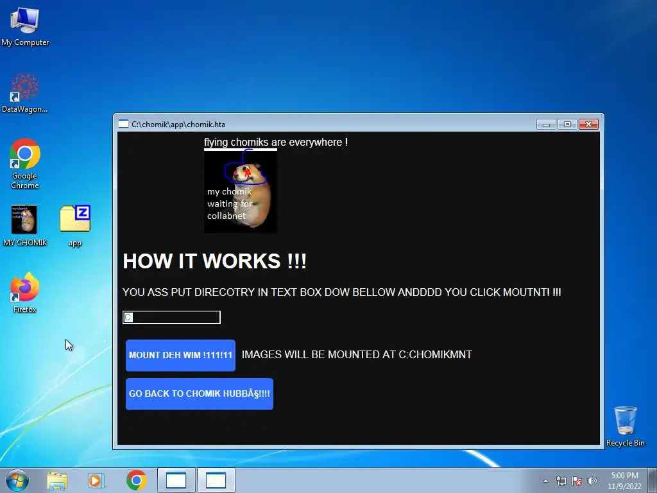Open the Action Center flag icon

click(x=577, y=481)
